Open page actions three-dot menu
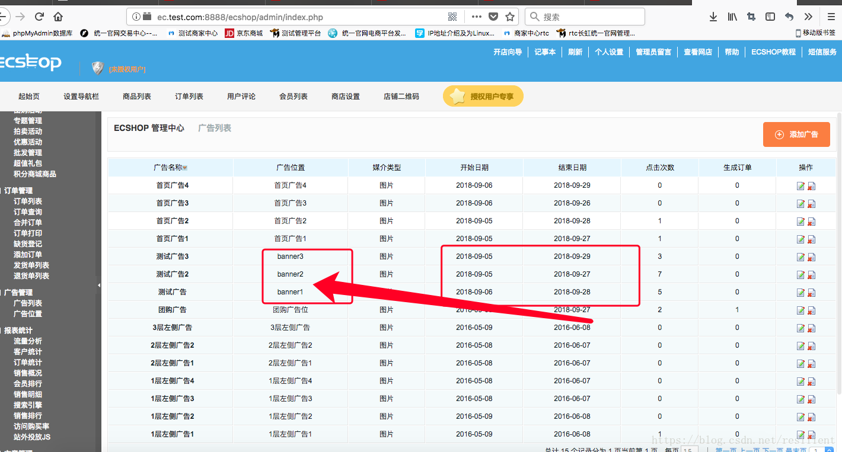This screenshot has width=842, height=452. point(476,17)
